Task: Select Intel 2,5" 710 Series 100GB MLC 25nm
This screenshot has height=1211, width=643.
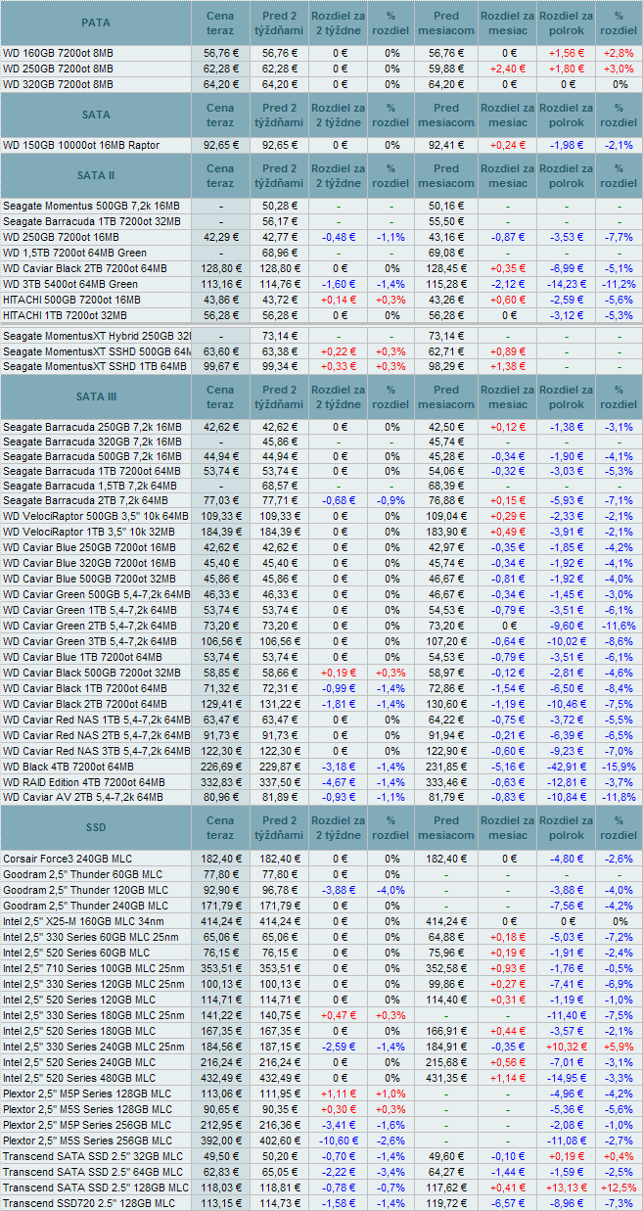Action: coord(95,967)
